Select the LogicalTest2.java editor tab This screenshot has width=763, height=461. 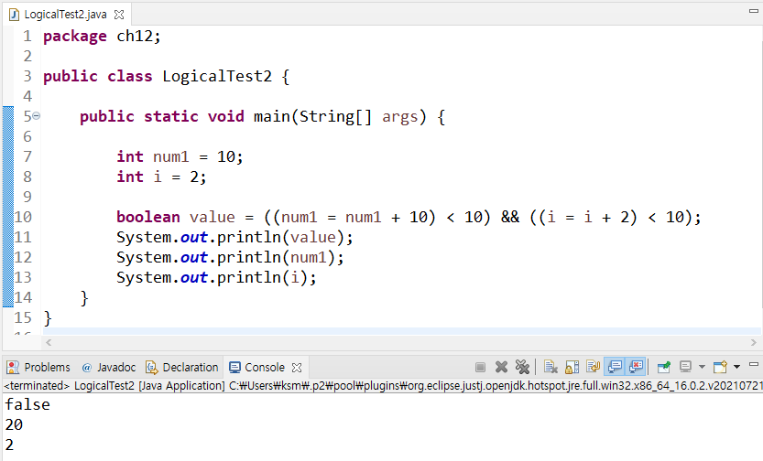(x=65, y=15)
